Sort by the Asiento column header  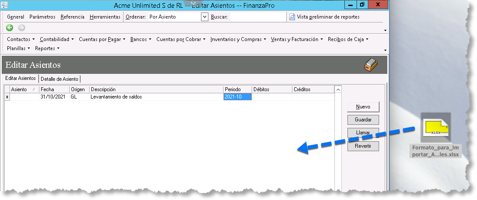pyautogui.click(x=24, y=89)
